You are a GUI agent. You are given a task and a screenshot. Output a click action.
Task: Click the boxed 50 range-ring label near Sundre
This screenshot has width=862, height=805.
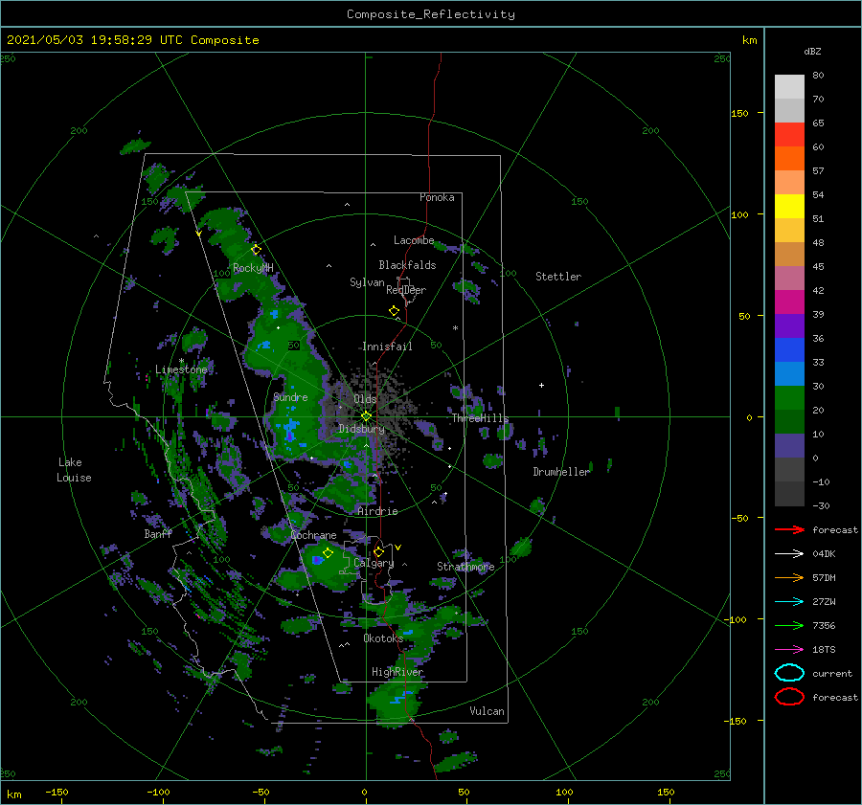point(294,346)
